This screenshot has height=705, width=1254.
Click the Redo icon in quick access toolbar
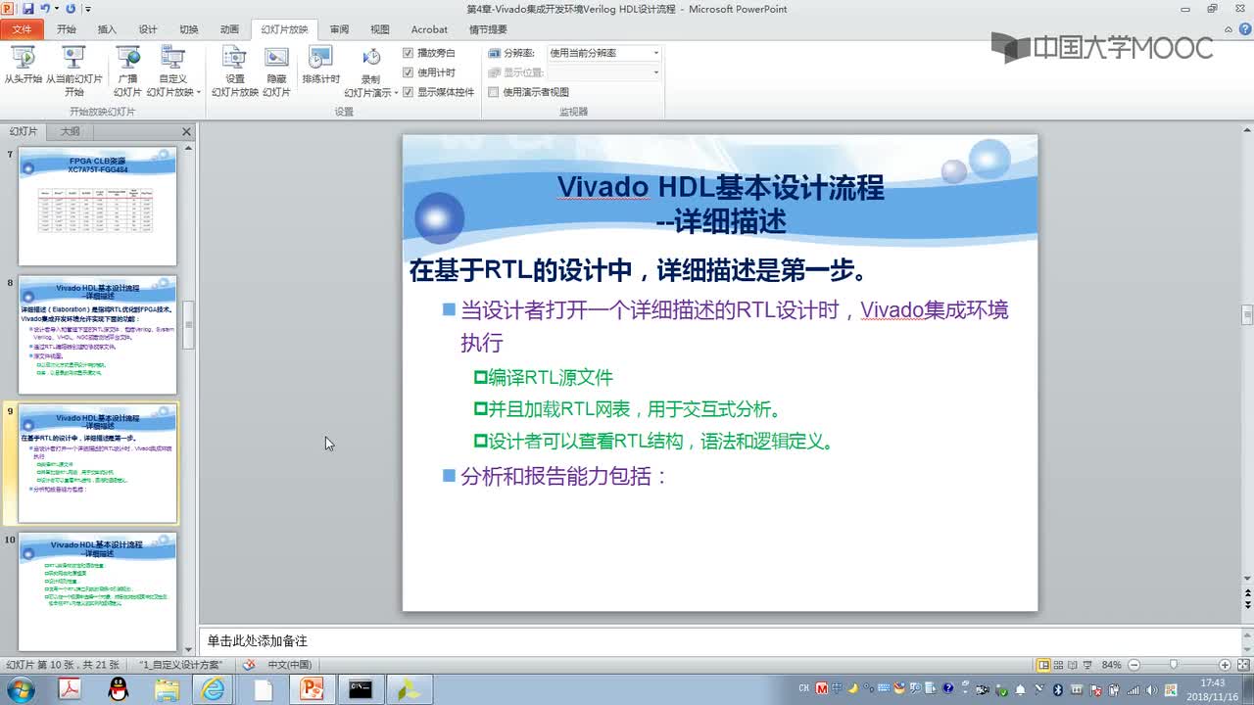click(x=71, y=9)
